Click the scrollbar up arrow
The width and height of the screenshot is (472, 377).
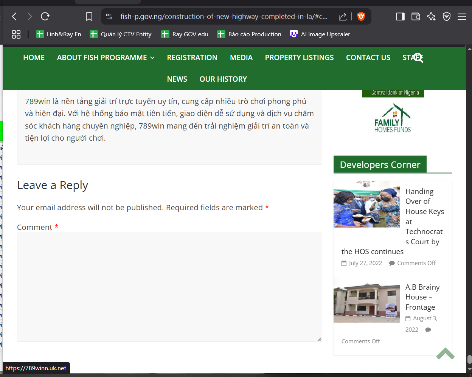pos(469,49)
